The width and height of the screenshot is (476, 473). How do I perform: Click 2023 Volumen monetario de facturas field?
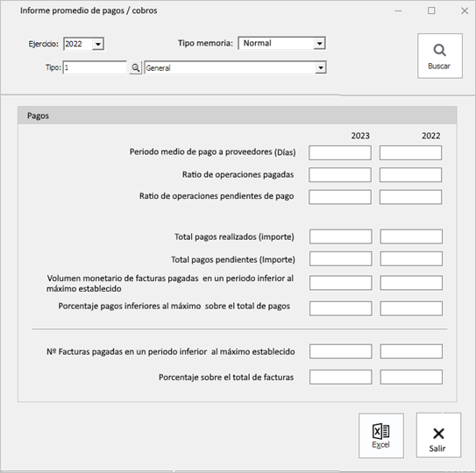click(x=341, y=283)
